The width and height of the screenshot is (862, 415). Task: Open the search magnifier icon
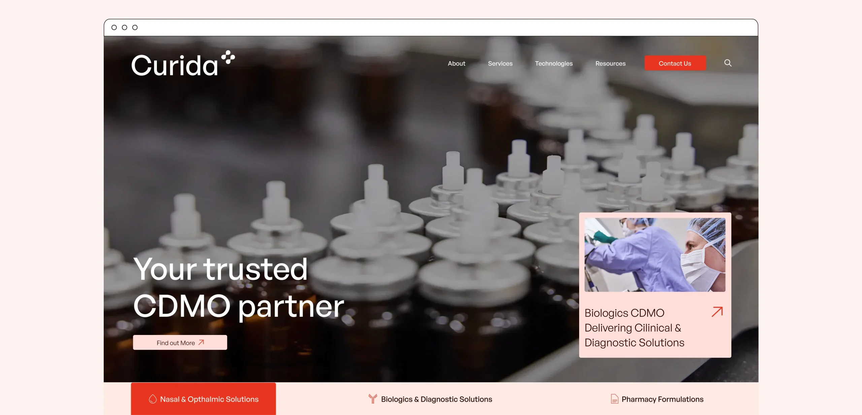pos(728,63)
